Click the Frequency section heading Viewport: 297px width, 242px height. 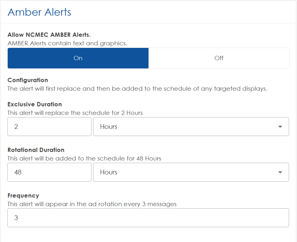pyautogui.click(x=23, y=196)
